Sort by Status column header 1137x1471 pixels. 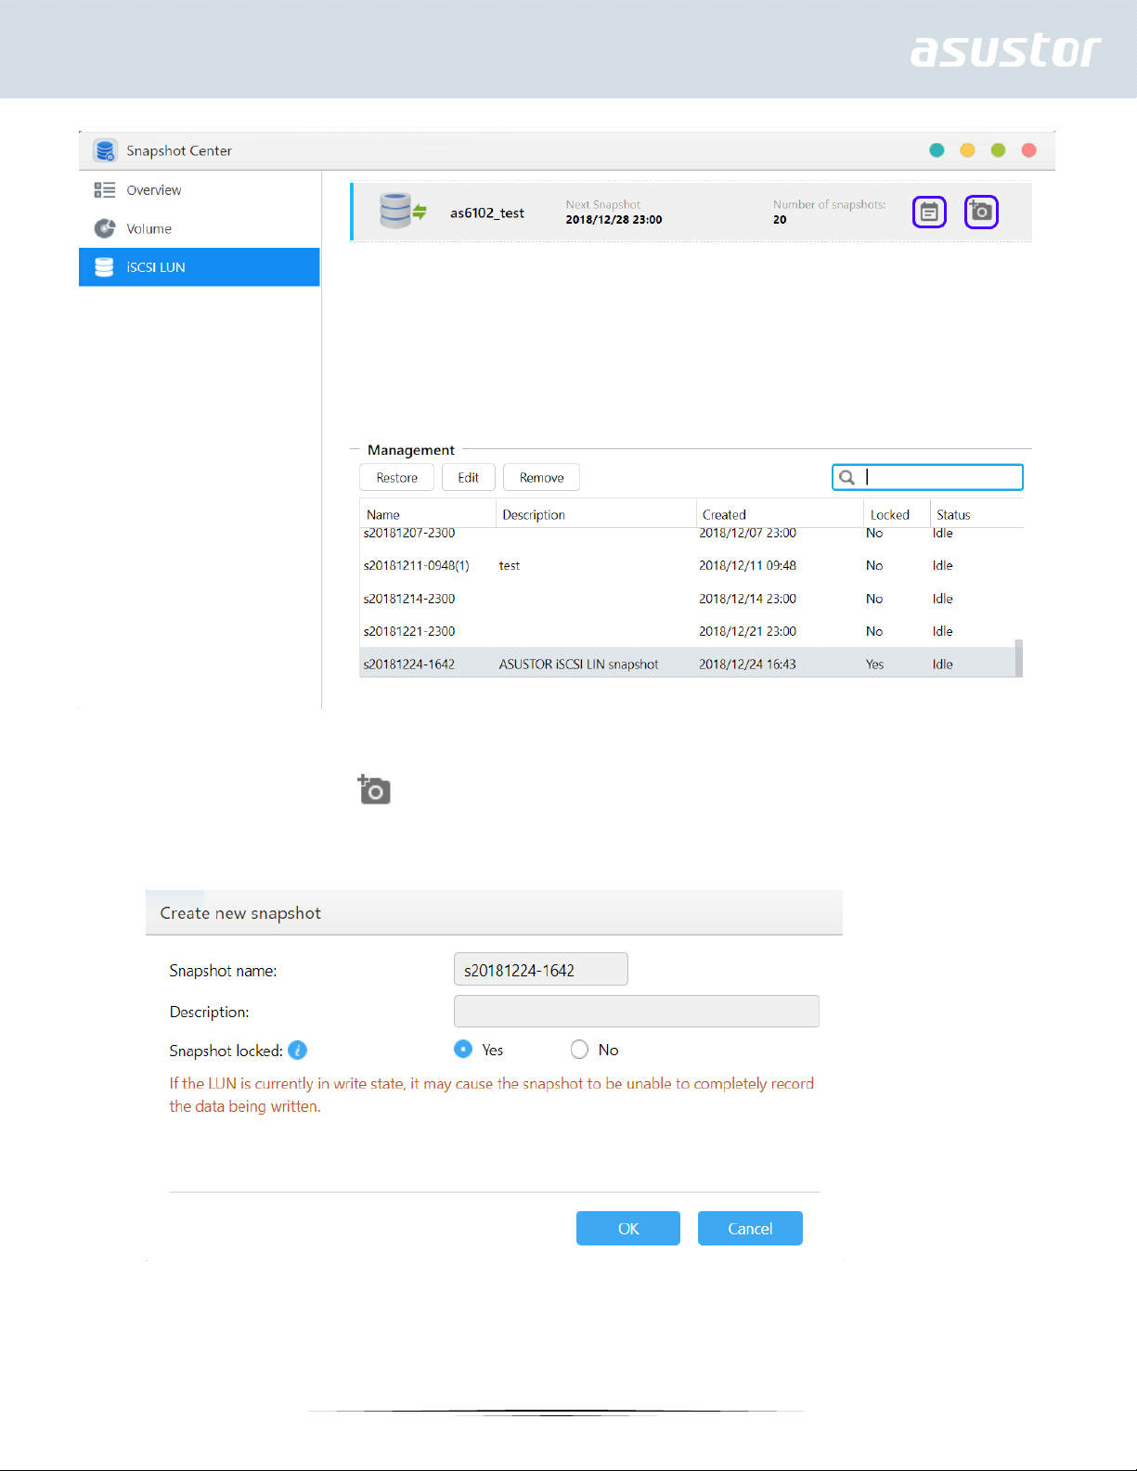976,514
